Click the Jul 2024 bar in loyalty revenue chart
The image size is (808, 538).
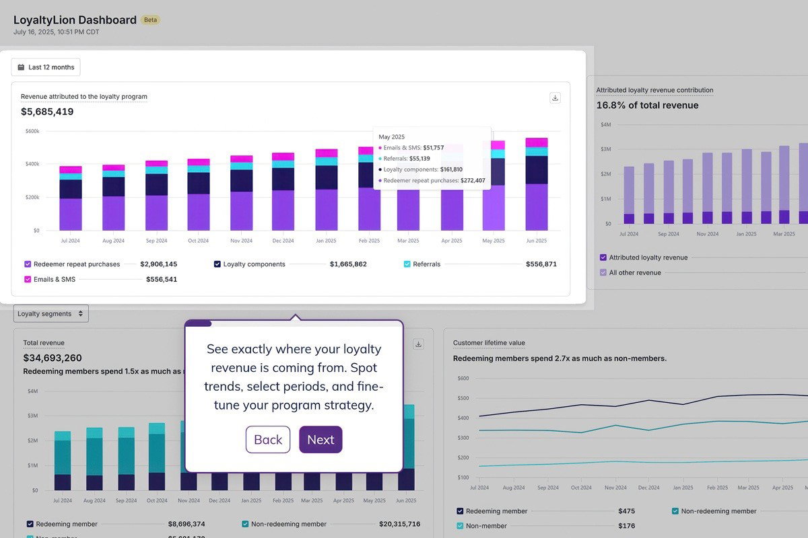point(71,198)
